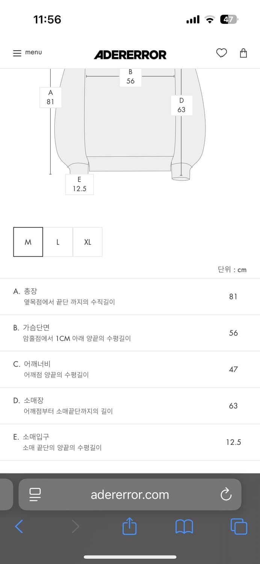Viewport: 260px width, 564px height.
Task: Check the battery indicator at 47 percent
Action: point(228,19)
